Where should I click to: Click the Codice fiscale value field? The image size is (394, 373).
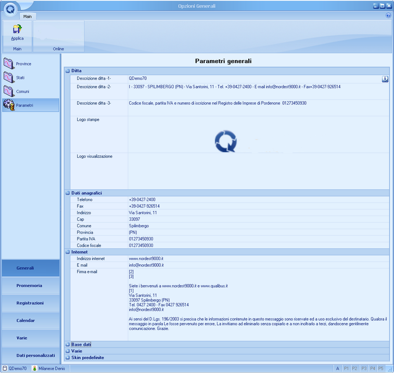tap(259, 246)
